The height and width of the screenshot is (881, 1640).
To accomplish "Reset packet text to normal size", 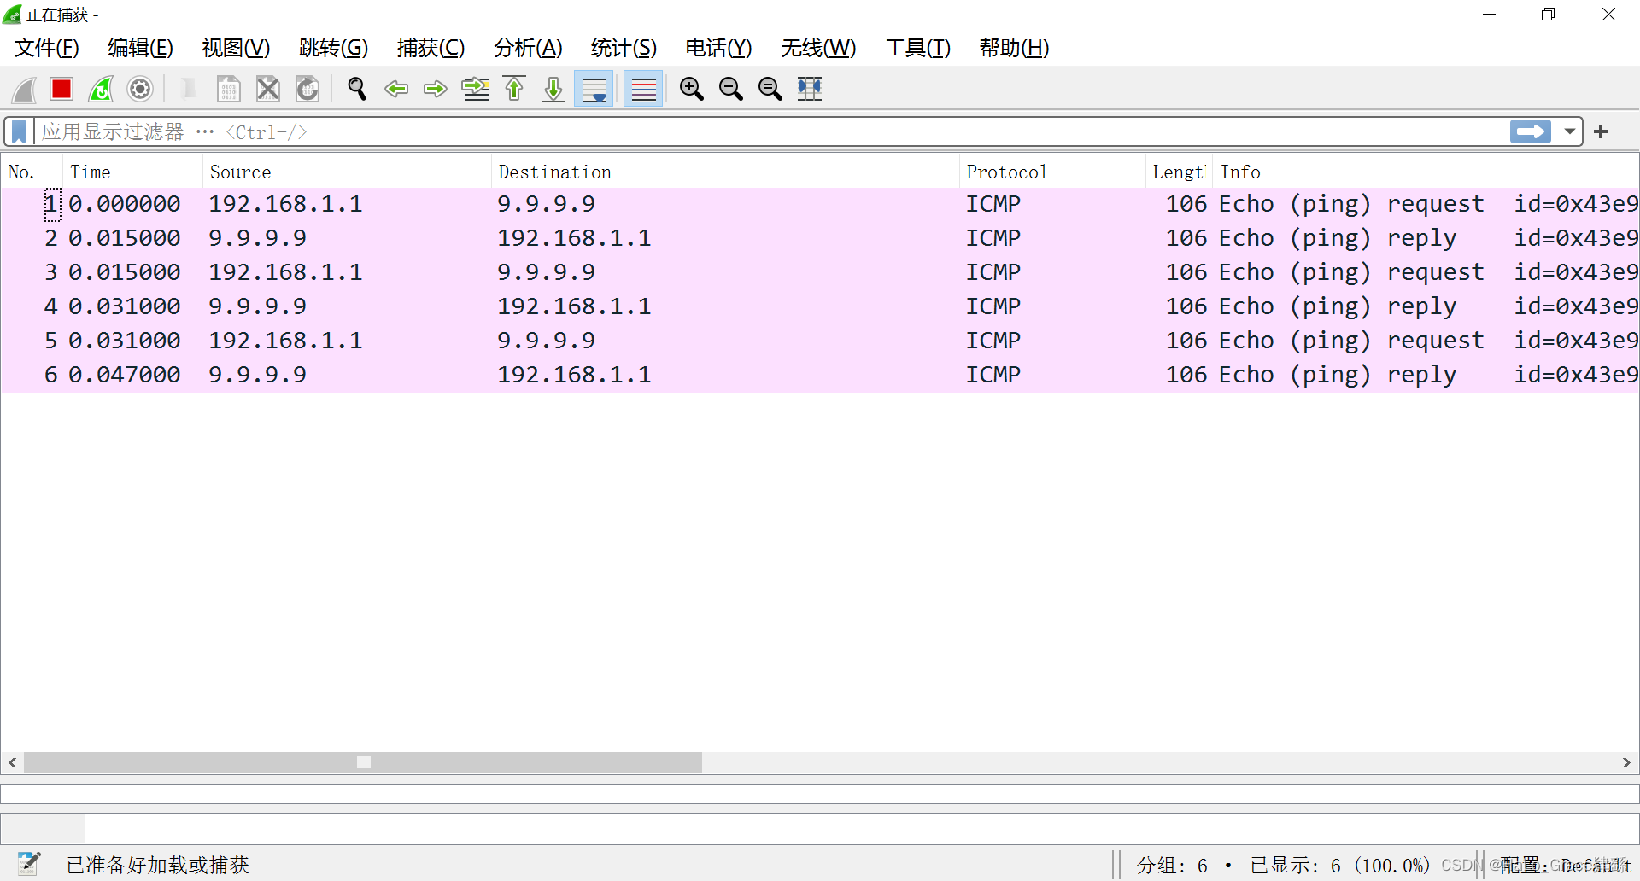I will coord(770,89).
